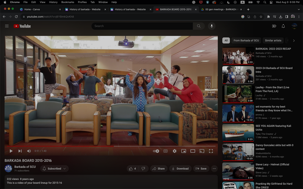Click the Share button

[158, 169]
